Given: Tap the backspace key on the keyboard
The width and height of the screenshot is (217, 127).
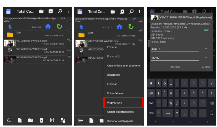Looking at the screenshot, I should pos(212,103).
